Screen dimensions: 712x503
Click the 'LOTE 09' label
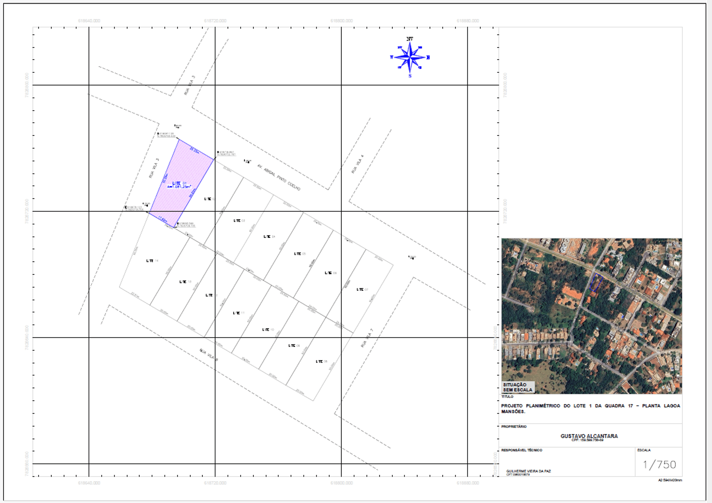pos(294,346)
